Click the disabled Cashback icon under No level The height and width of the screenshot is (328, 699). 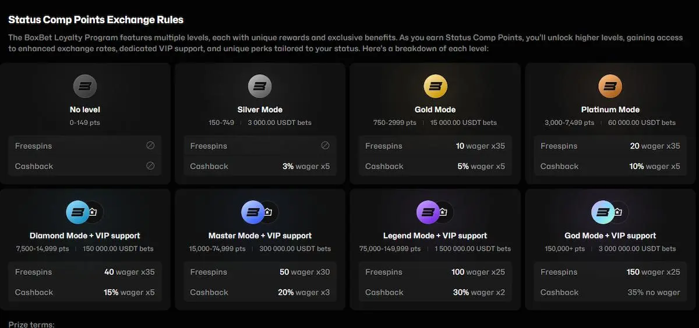pos(150,166)
